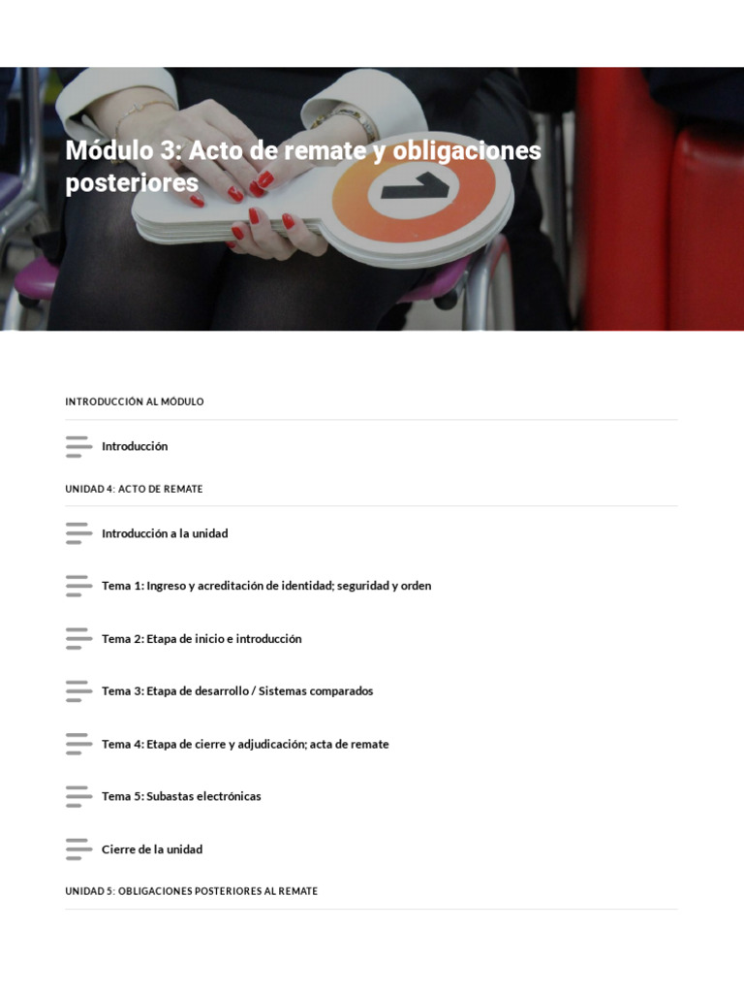
Task: Click the Introducción al módulo section header
Action: (x=134, y=401)
